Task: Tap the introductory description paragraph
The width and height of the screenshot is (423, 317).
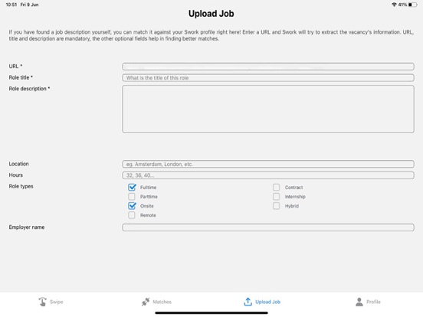Action: [x=211, y=35]
